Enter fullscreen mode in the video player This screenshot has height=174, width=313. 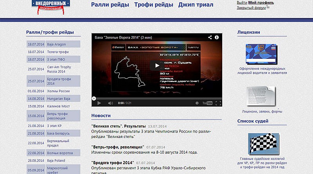218,103
